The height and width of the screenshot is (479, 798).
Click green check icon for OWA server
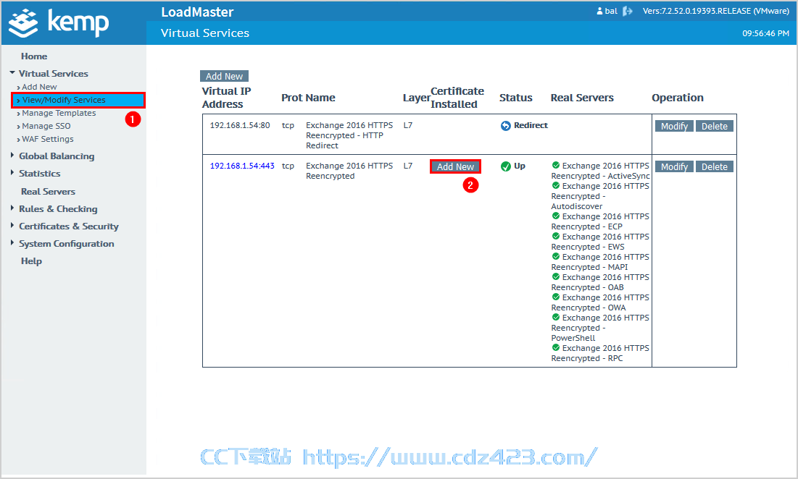[556, 297]
